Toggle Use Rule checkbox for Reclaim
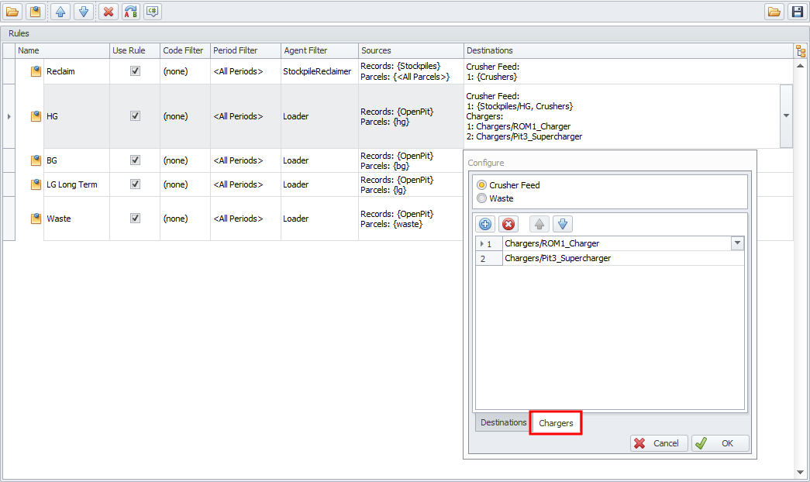Viewport: 810px width, 482px height. tap(135, 71)
